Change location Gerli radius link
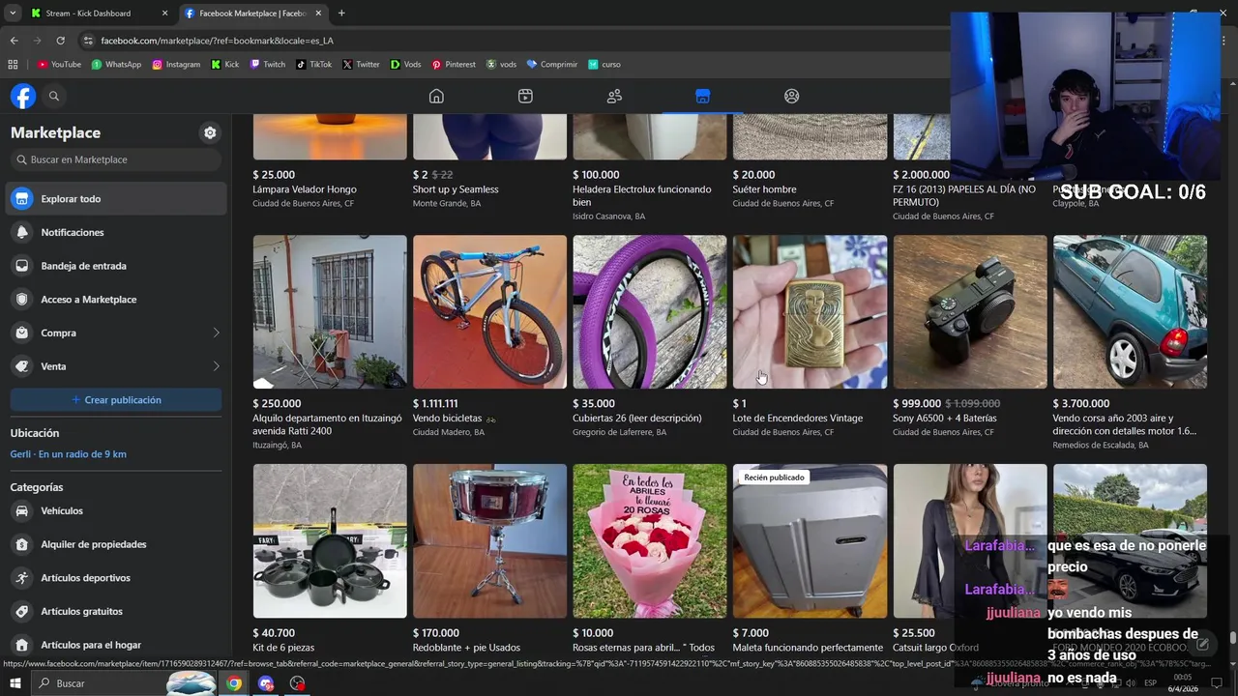This screenshot has width=1238, height=696. 69,454
